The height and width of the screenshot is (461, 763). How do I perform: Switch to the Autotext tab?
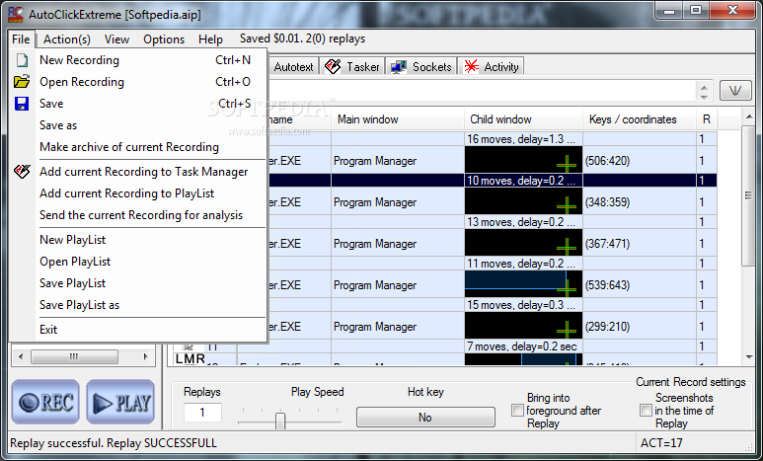click(x=293, y=67)
